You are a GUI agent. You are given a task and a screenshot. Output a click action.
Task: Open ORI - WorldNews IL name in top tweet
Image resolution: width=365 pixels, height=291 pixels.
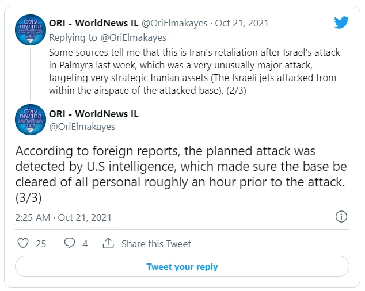pyautogui.click(x=94, y=24)
